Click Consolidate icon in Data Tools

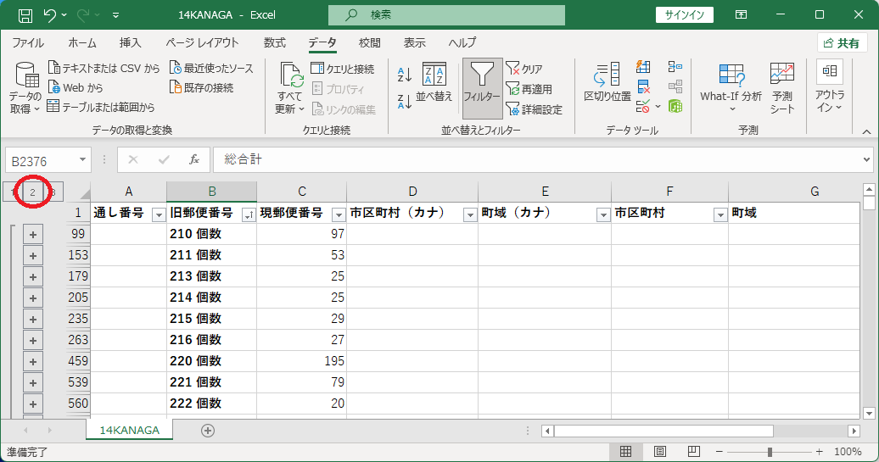pos(675,67)
